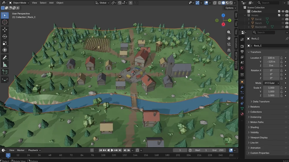Toggle the camera view icon

coord(229,44)
